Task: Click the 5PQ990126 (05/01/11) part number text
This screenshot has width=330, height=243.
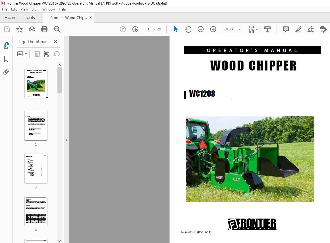Action: (x=195, y=232)
